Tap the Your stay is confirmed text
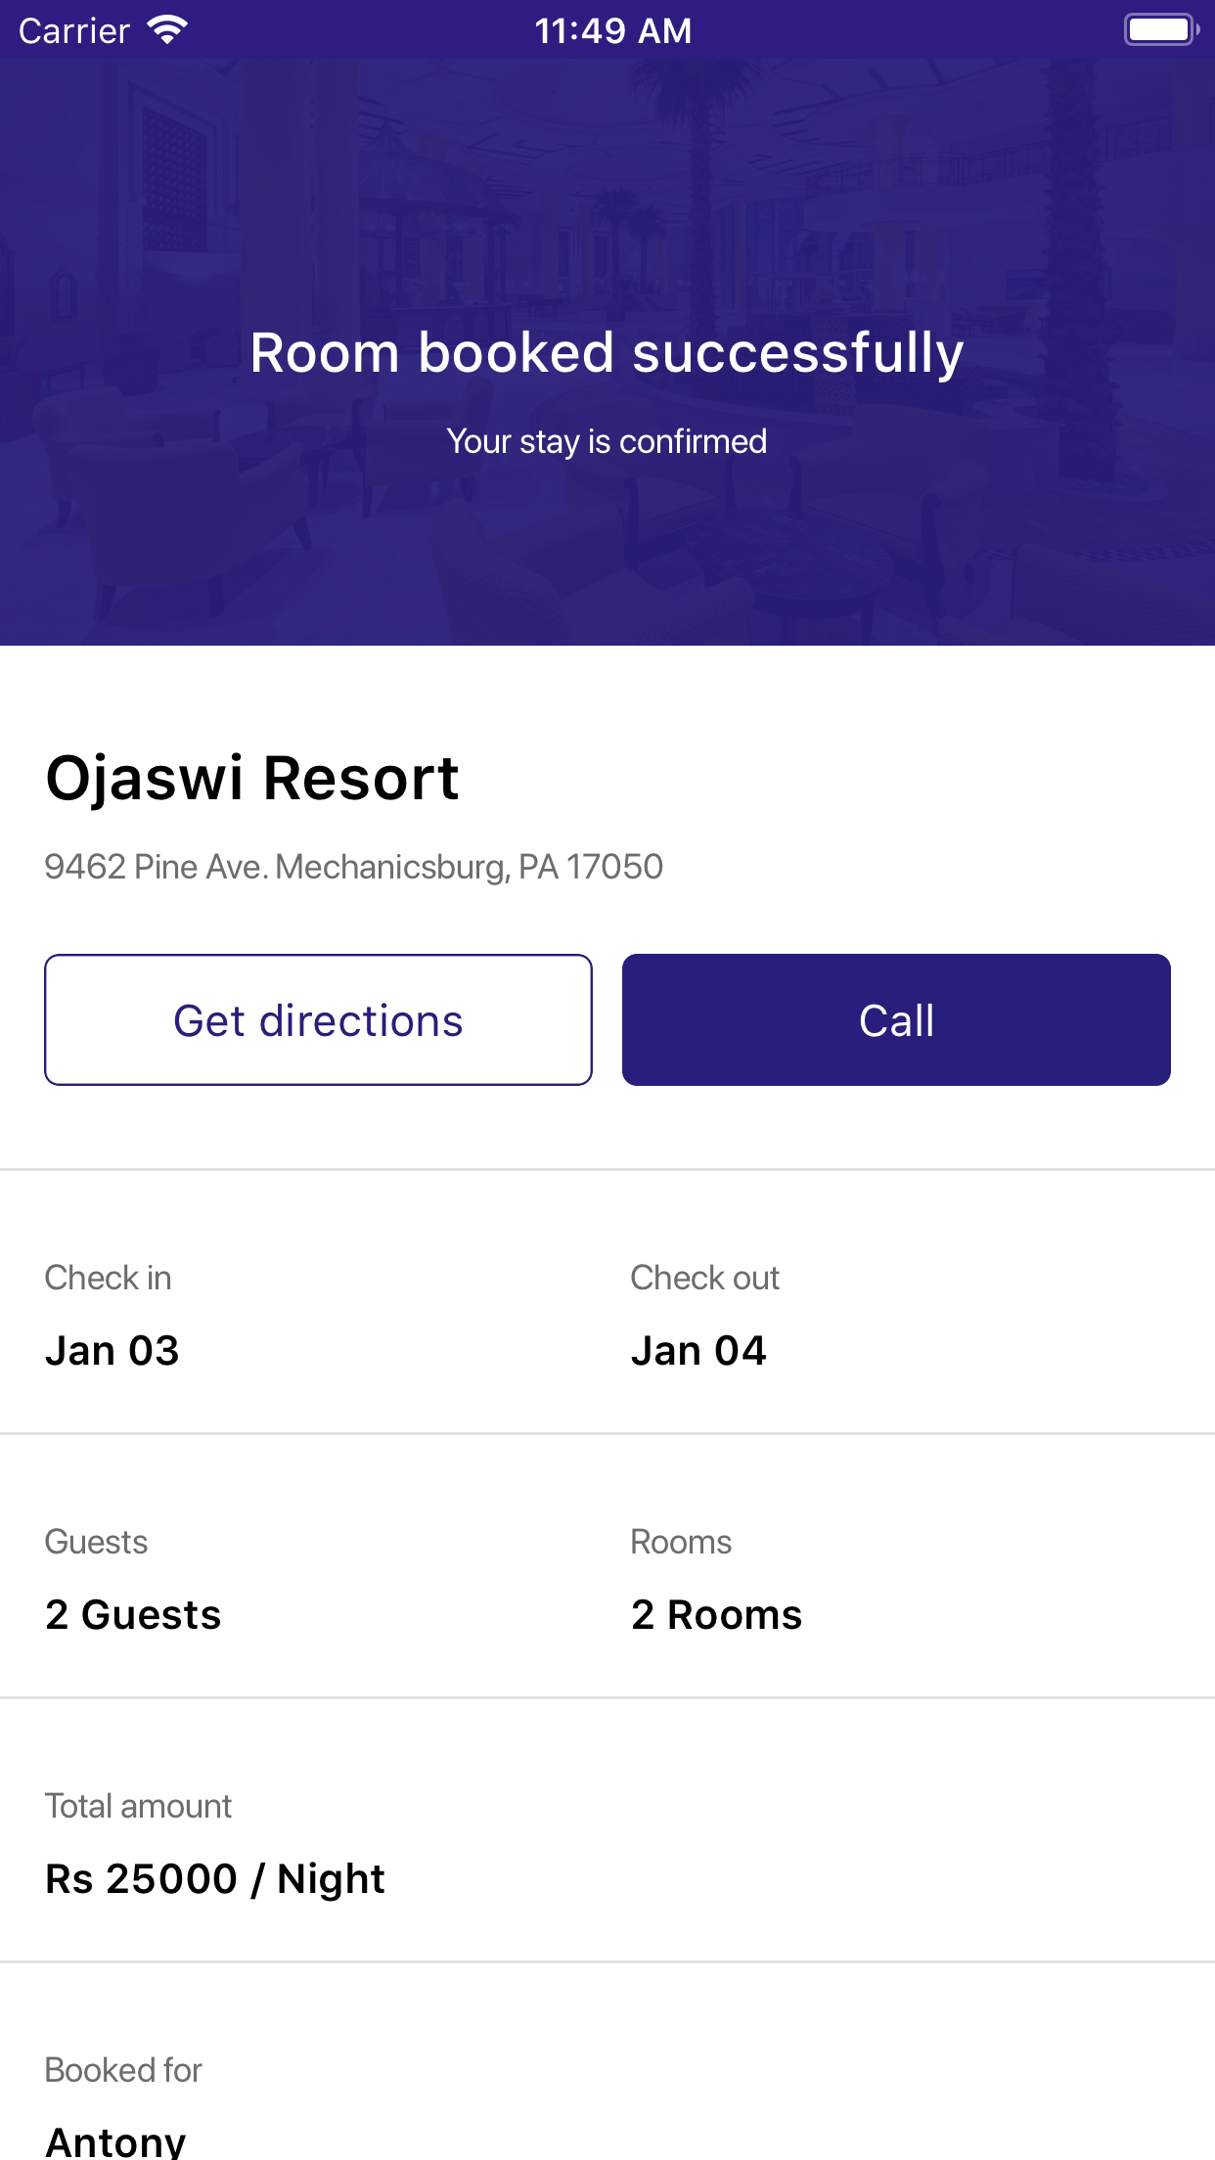Viewport: 1215px width, 2160px height. (607, 441)
